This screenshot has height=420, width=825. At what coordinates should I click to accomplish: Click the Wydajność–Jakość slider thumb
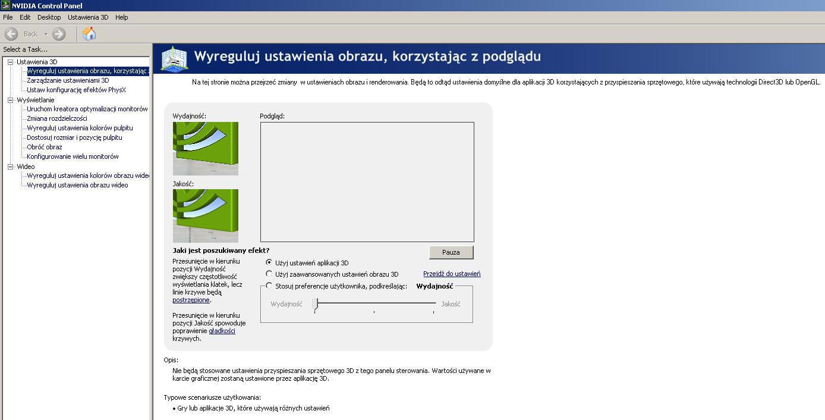pyautogui.click(x=315, y=304)
